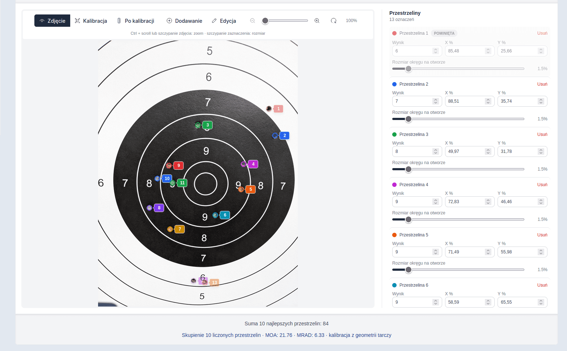Viewport: 567px width, 351px height.
Task: Select green shot marker label 3
Action: [x=207, y=125]
